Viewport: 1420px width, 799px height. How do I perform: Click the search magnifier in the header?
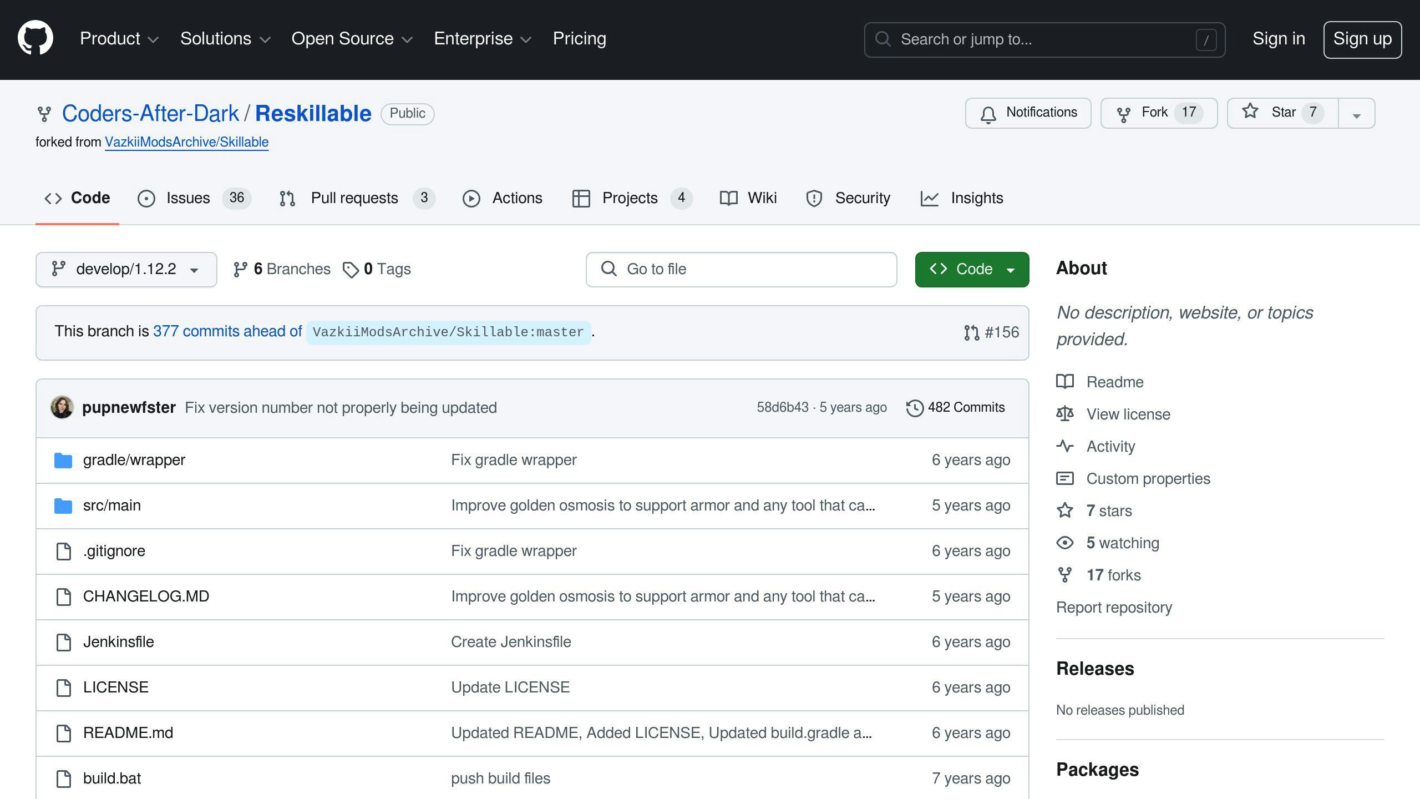[x=883, y=39]
